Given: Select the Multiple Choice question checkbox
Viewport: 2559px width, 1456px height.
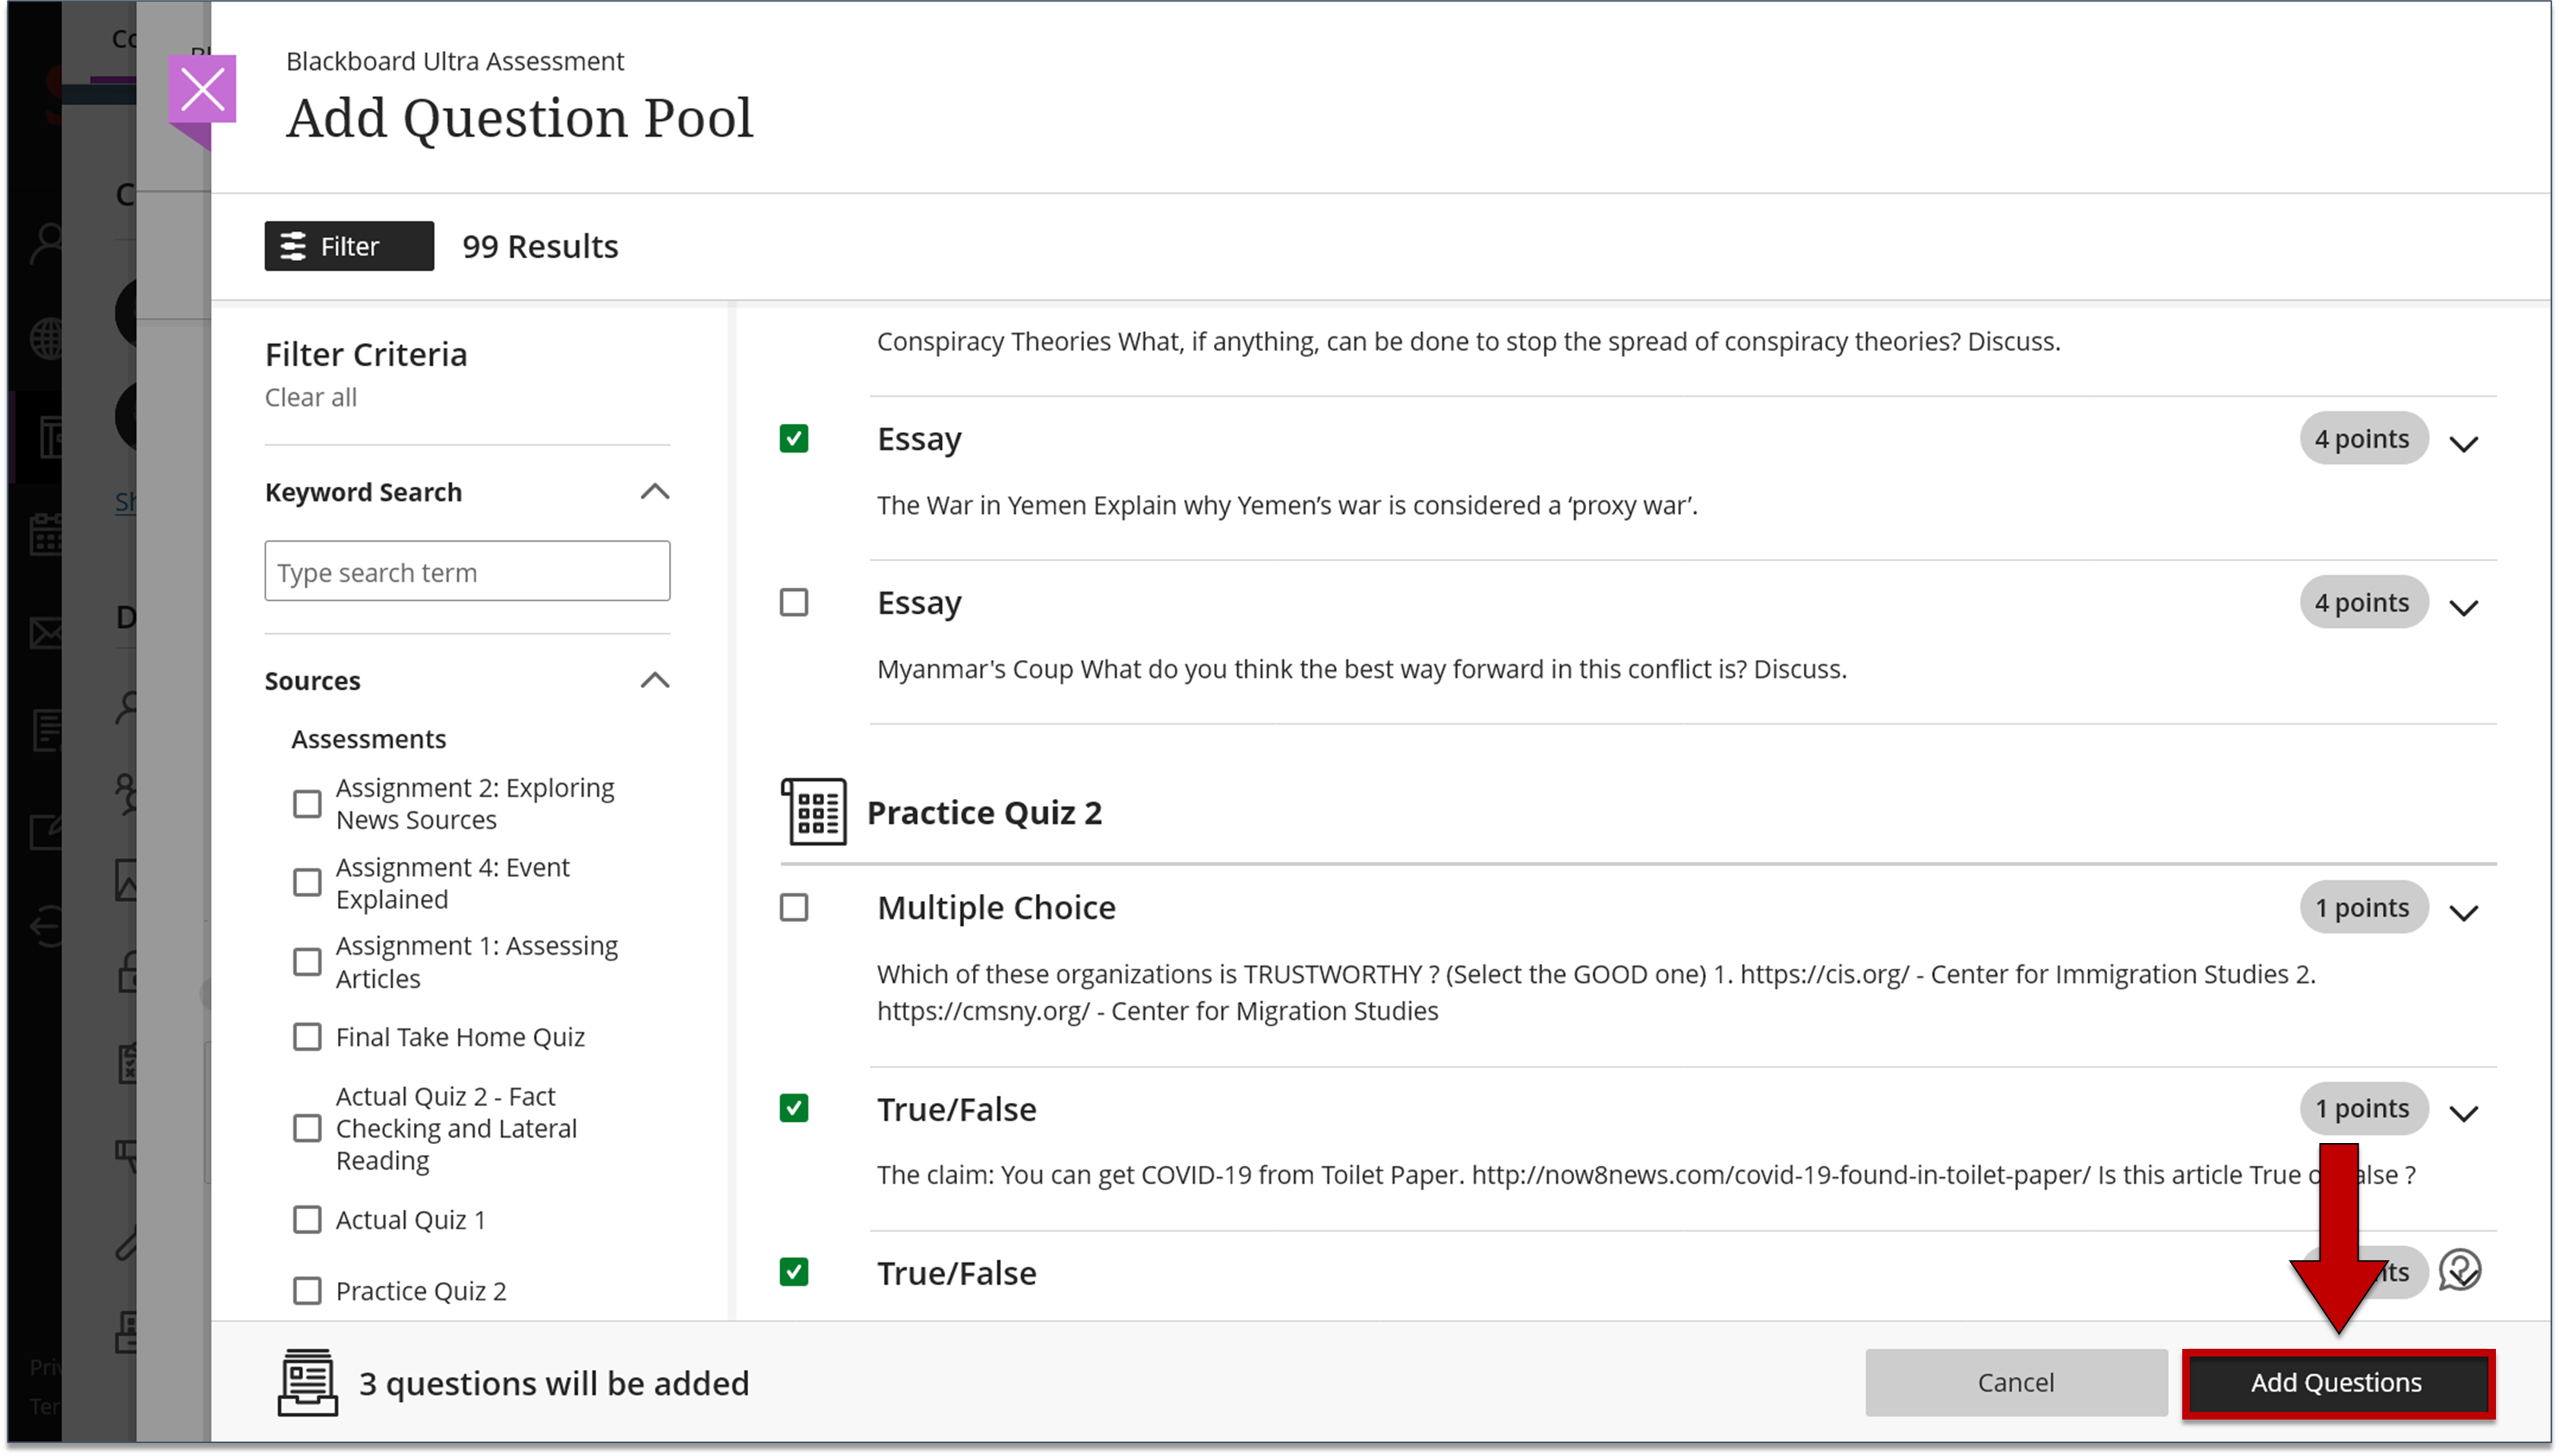Looking at the screenshot, I should click(794, 907).
